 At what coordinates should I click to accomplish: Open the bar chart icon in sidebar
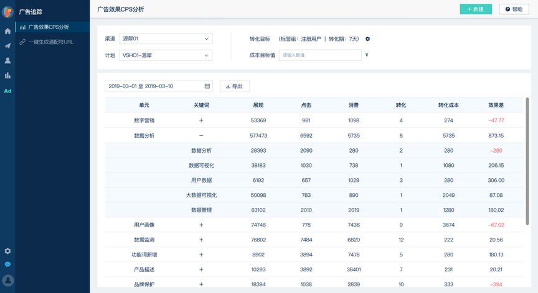pyautogui.click(x=7, y=76)
